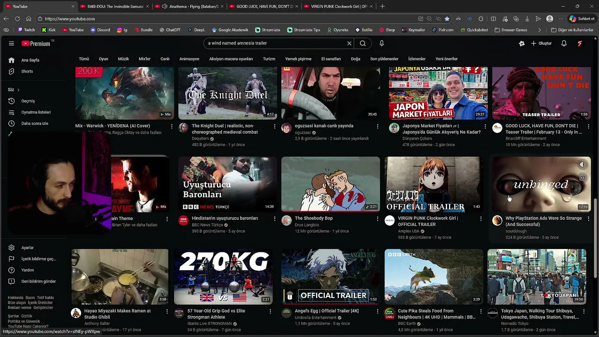Click the YouTube search input field
This screenshot has height=337, width=599.
(x=276, y=43)
